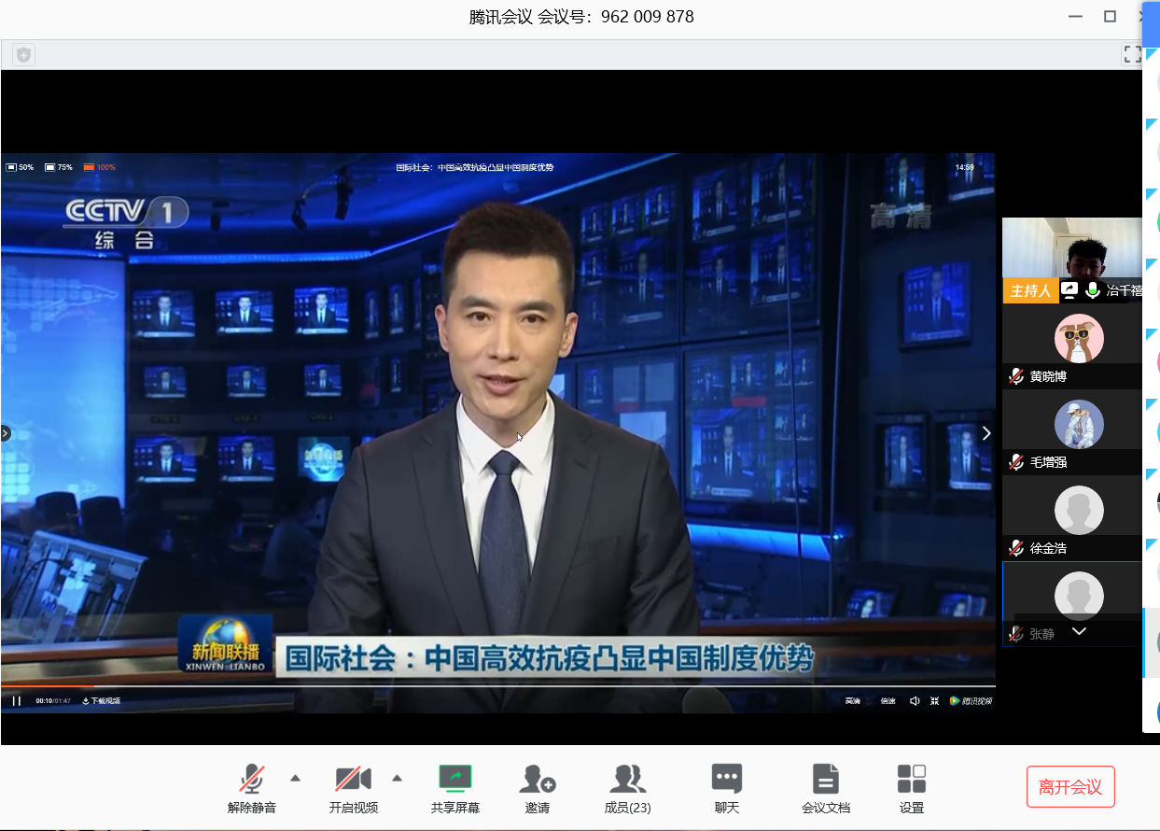Expand participant strip with down chevron
This screenshot has width=1160, height=831.
tap(1079, 632)
